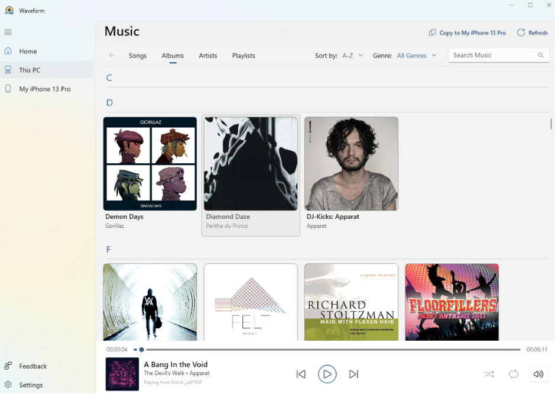Switch to the Artists tab
This screenshot has height=394, width=555.
(x=208, y=56)
